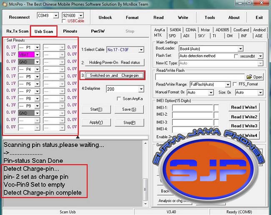Click the IMEI-2 input field
Image resolution: width=271 pixels, height=215 pixels.
point(192,115)
